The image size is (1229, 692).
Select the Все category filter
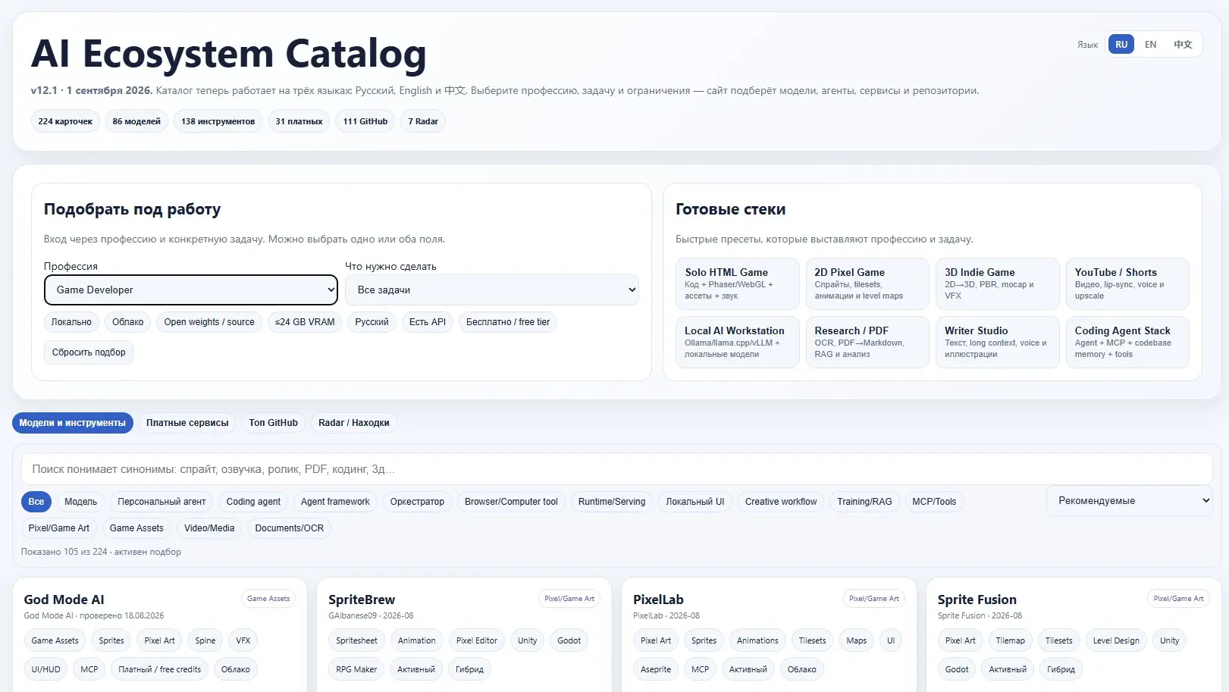(x=36, y=502)
